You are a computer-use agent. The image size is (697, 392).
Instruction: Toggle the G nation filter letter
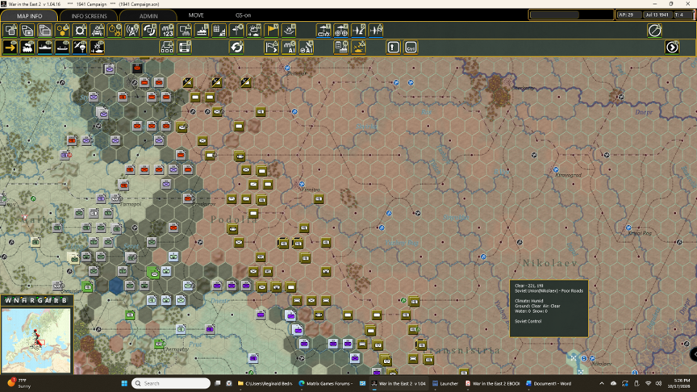point(40,300)
